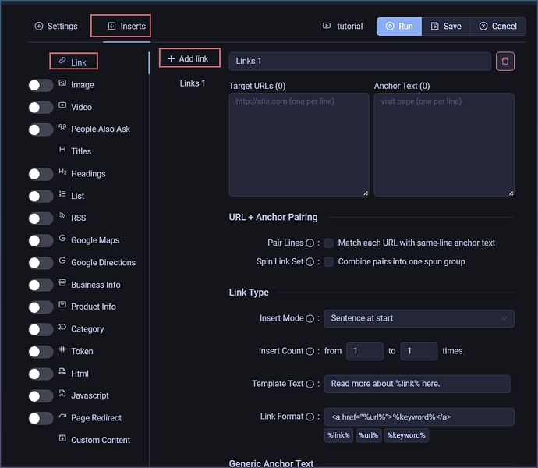The height and width of the screenshot is (468, 538).
Task: Enable the RSS toggle
Action: (x=41, y=218)
